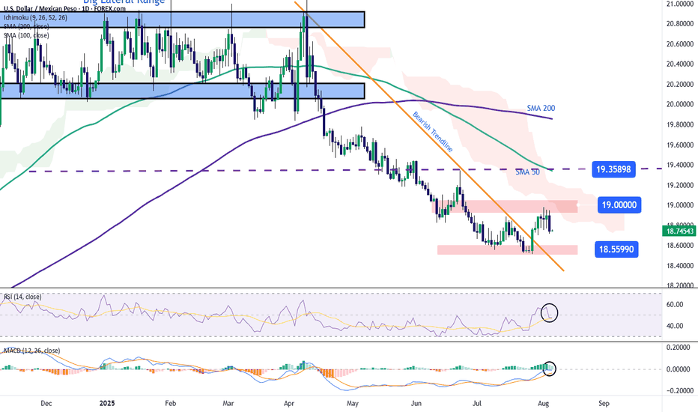Click the 19.60000 price axis tick
This screenshot has width=698, height=412.
coord(680,145)
